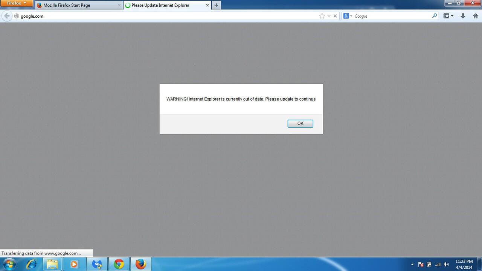The height and width of the screenshot is (271, 482).
Task: Click the Show Desktop strip
Action: coord(479,264)
